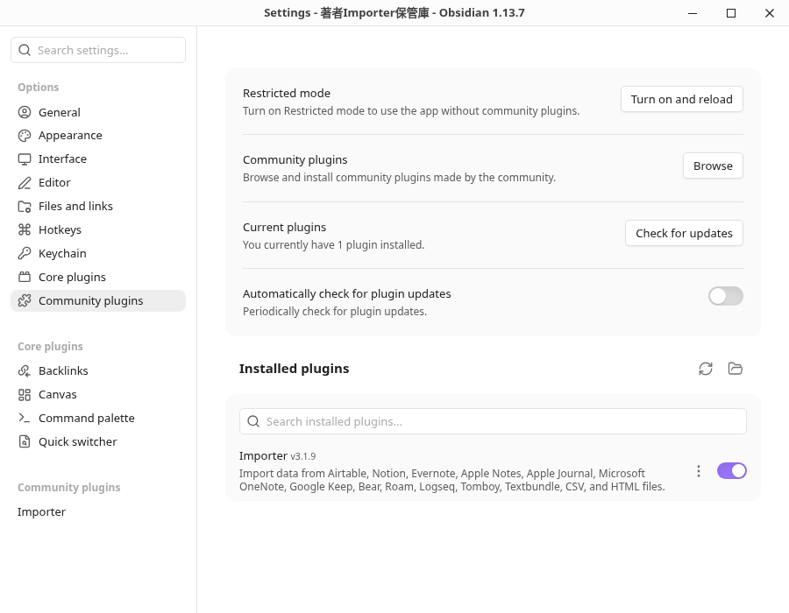Click the Files and links folder icon

point(25,207)
